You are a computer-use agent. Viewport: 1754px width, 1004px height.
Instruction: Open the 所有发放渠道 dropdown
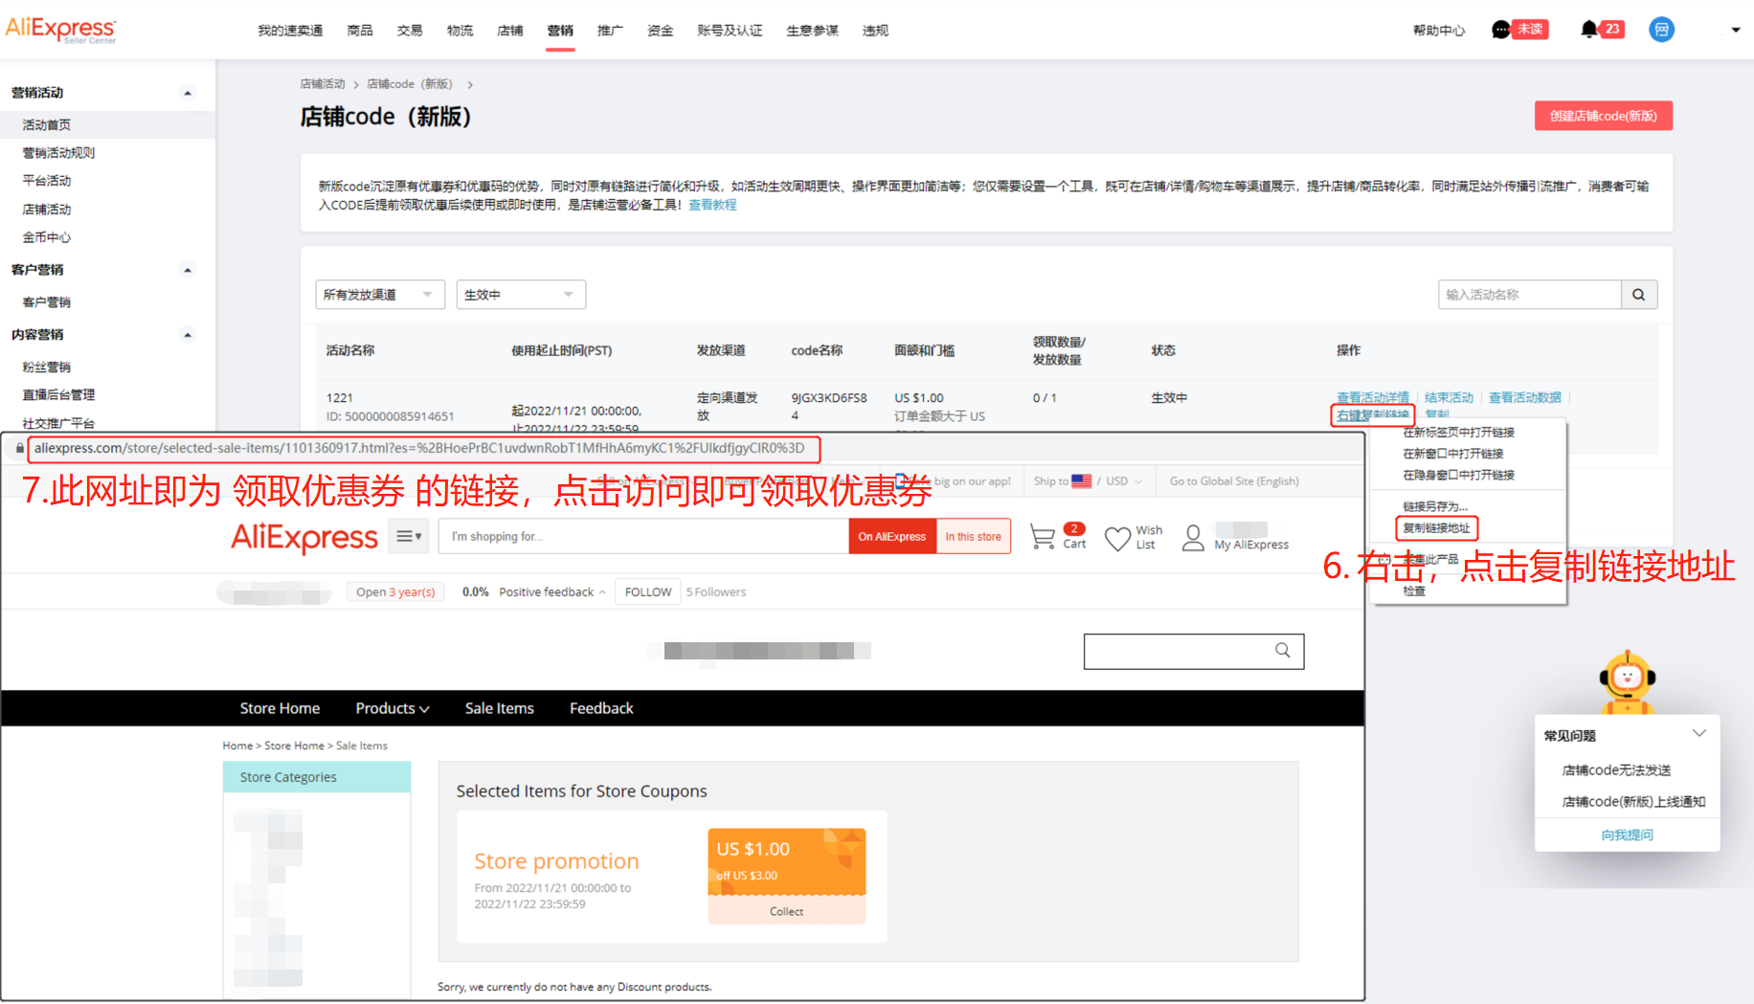pos(380,295)
